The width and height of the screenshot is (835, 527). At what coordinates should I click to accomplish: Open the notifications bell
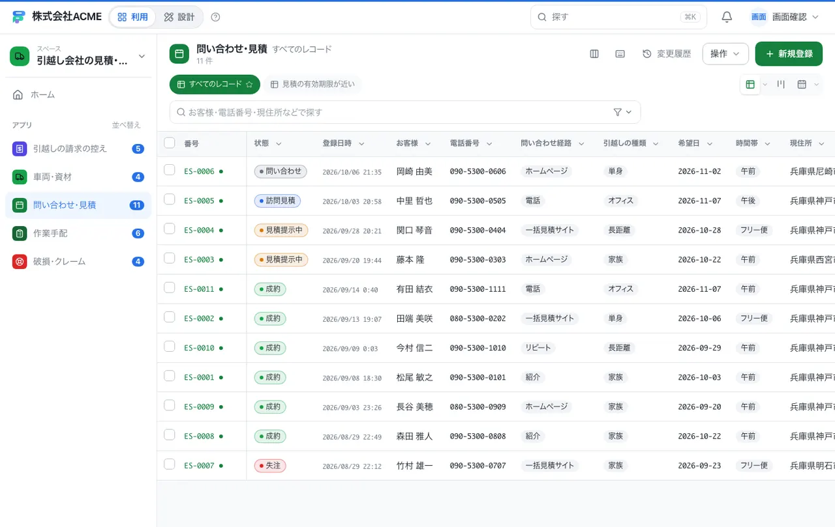[727, 17]
